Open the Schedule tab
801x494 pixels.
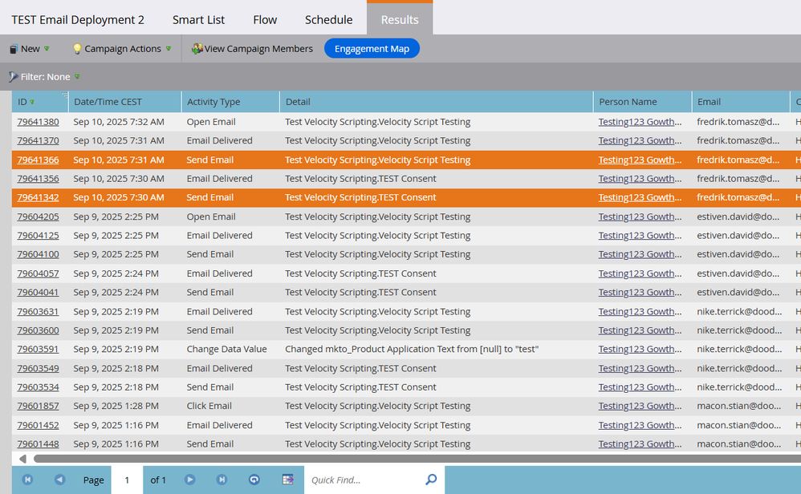pyautogui.click(x=328, y=20)
